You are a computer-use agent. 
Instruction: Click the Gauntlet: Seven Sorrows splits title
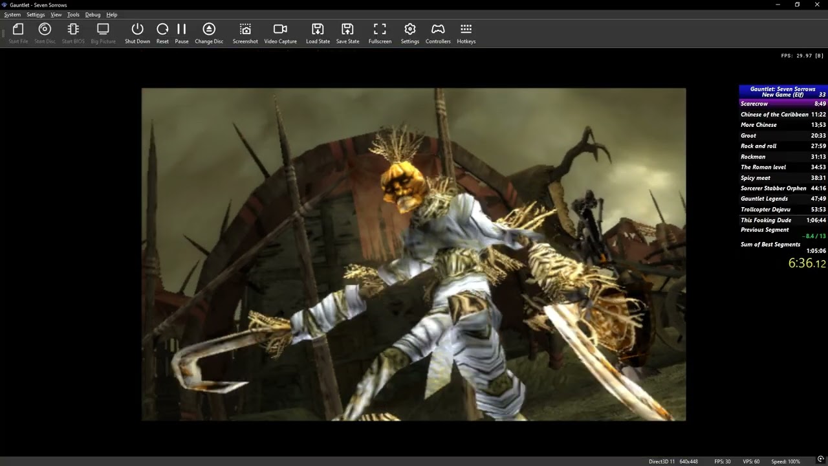[783, 89]
